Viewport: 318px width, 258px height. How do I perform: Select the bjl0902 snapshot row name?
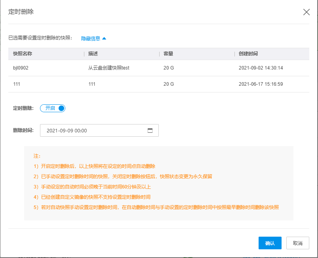coord(21,68)
